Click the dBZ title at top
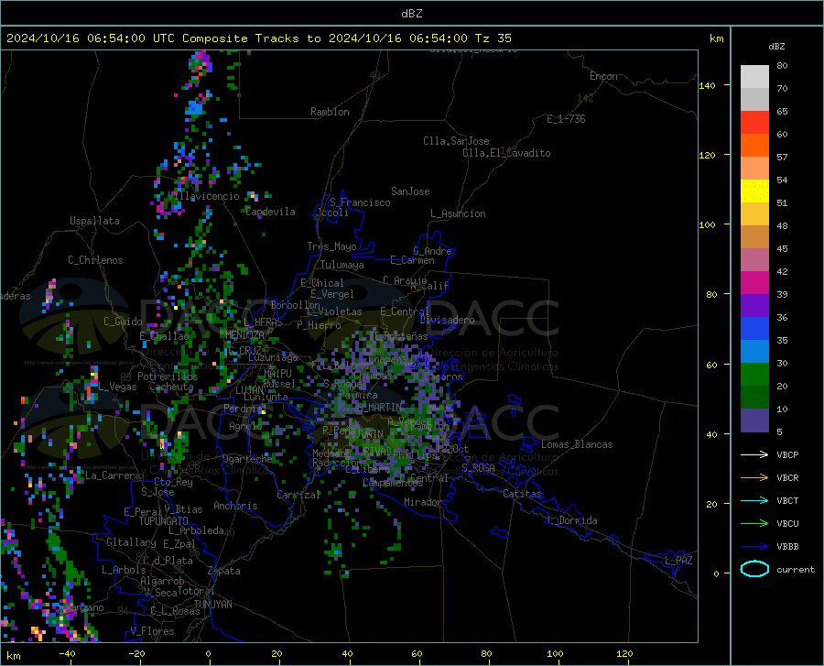The image size is (824, 666). 411,14
